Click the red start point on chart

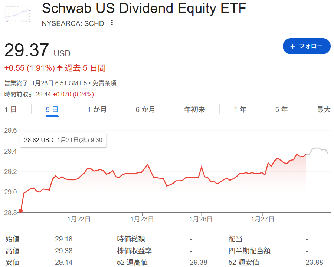(20, 211)
